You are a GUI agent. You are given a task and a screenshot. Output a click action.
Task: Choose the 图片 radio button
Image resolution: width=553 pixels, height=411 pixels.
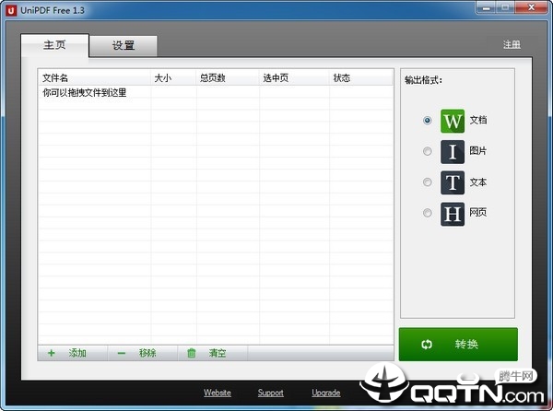coord(427,151)
